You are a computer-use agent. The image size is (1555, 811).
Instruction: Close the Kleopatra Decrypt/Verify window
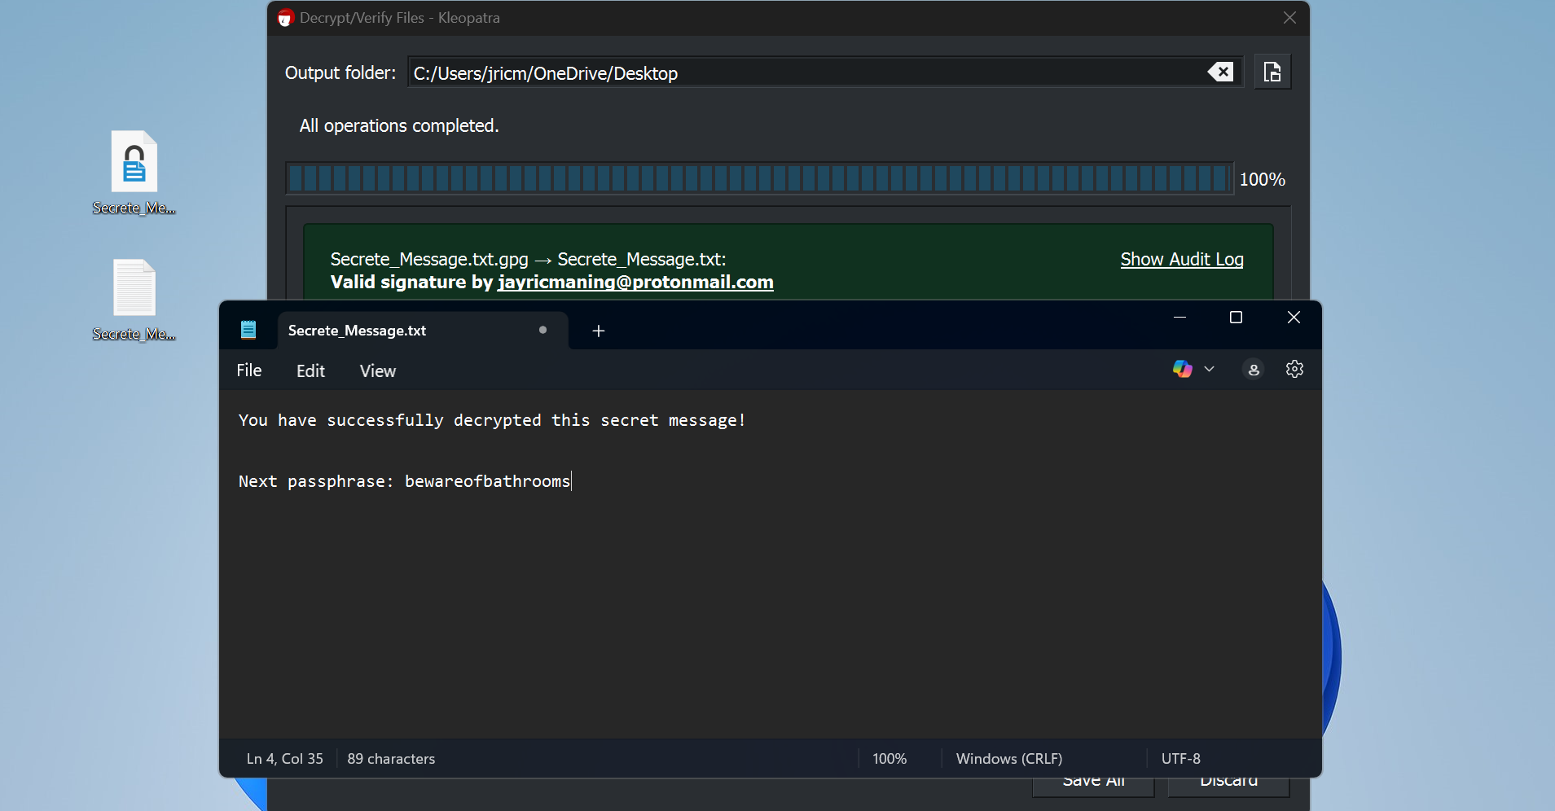(x=1289, y=18)
